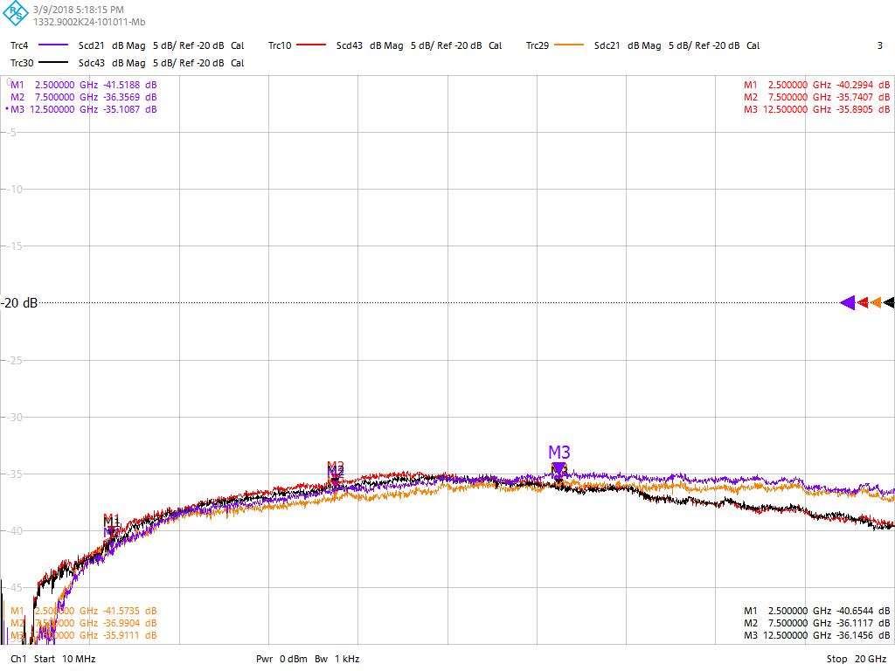Screen dimensions: 895x671
Task: Select the purple reference level triangle
Action: click(x=847, y=303)
